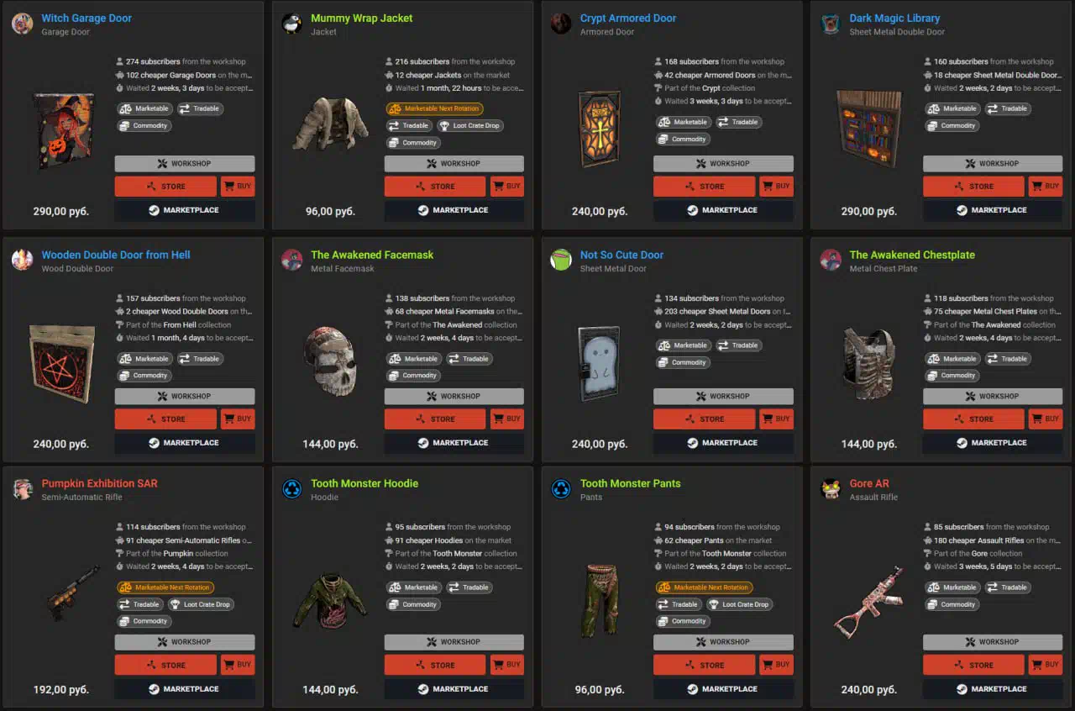Click the Not So Cute Door thumbnail
1075x711 pixels.
(x=600, y=363)
